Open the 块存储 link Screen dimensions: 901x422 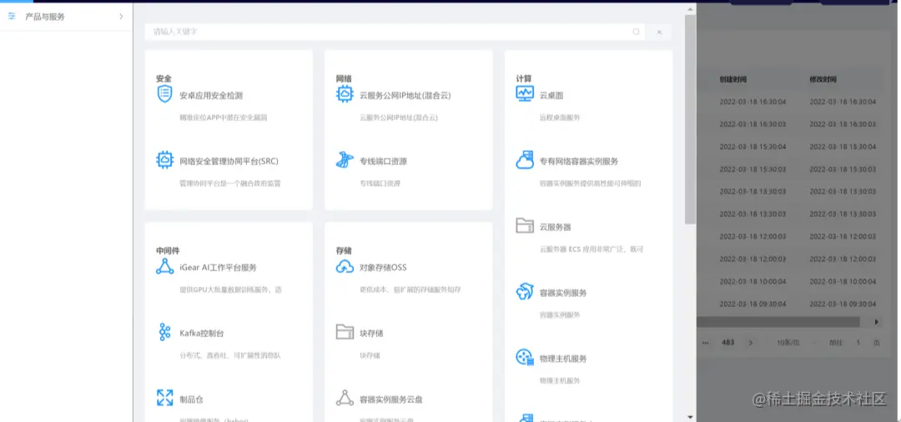[371, 333]
